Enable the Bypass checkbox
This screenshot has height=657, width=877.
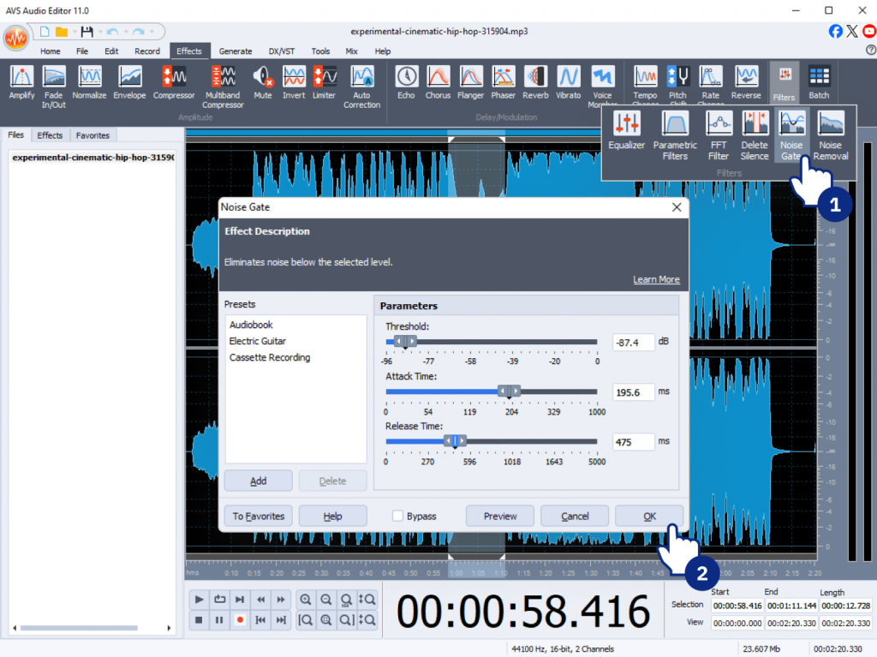click(398, 516)
